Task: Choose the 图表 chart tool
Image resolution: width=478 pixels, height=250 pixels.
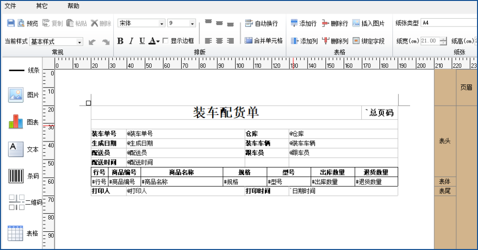Action: [24, 122]
